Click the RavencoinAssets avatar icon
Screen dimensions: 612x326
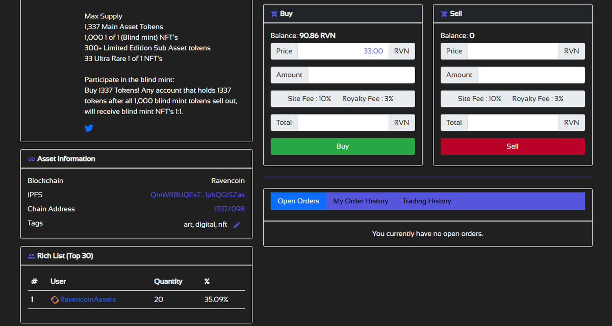tap(55, 300)
